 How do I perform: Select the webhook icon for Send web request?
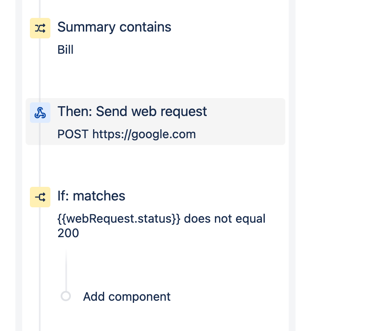[40, 113]
